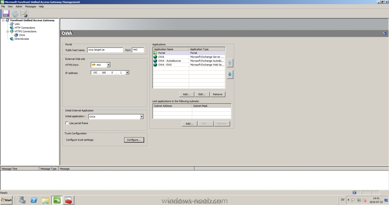Click Remove button under Applications list

[x=218, y=94]
